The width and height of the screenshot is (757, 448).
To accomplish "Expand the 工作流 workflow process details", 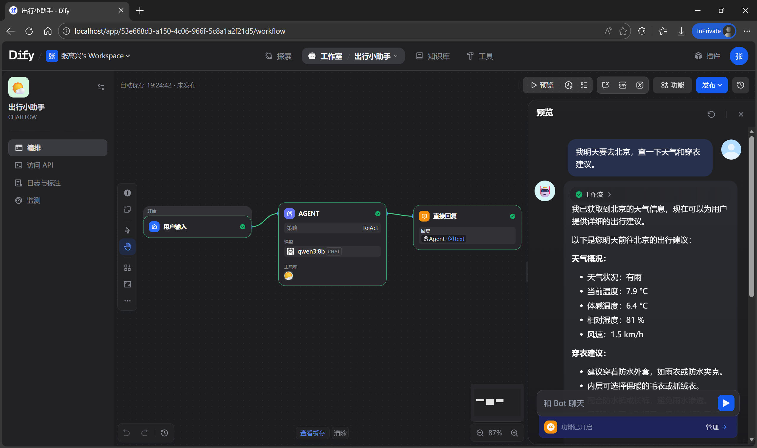I will point(593,195).
